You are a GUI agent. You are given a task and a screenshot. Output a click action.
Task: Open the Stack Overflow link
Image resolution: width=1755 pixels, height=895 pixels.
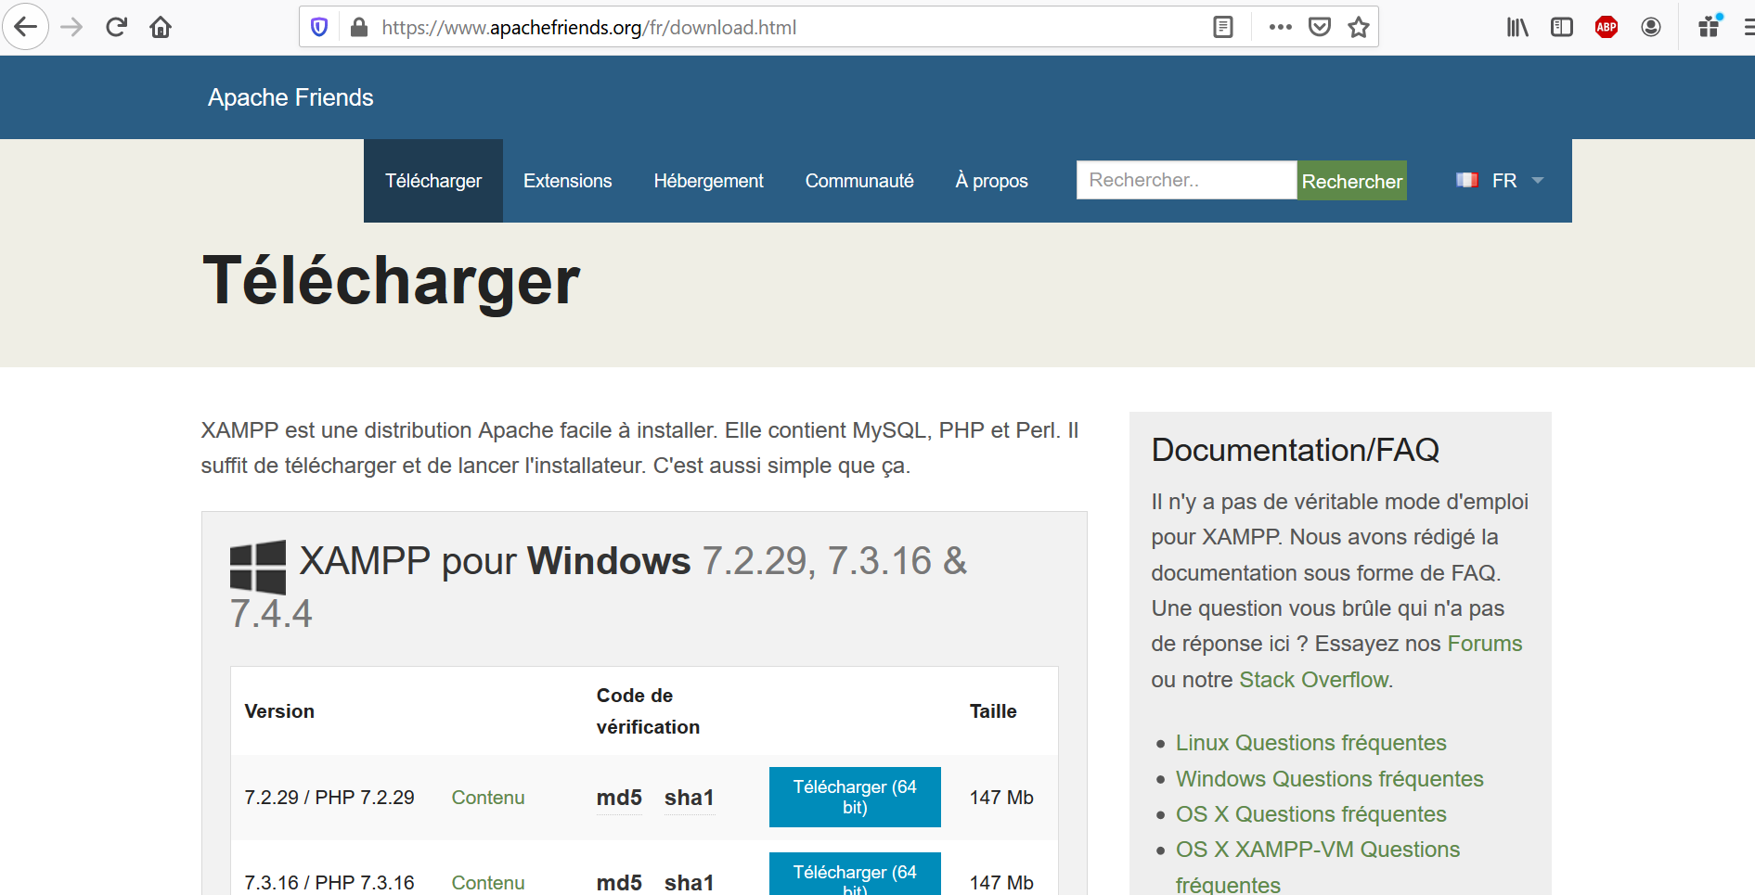point(1314,680)
